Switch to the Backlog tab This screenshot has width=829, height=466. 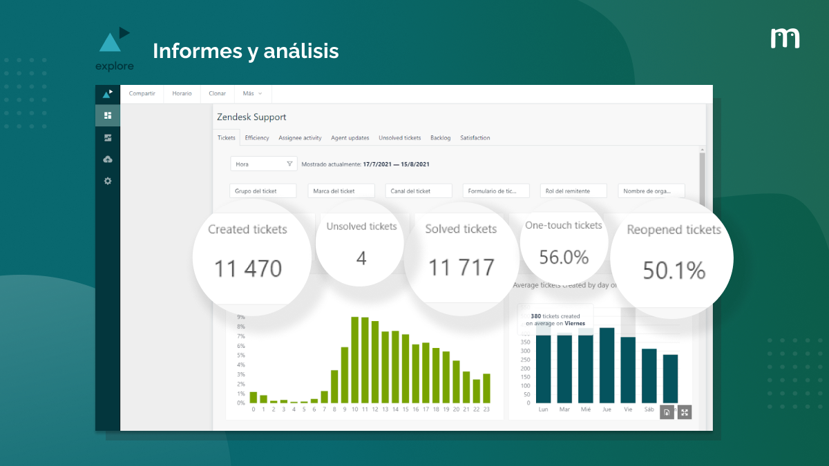coord(440,138)
